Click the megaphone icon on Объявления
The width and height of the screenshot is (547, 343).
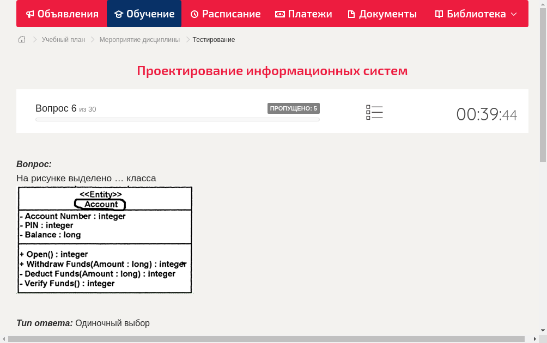pyautogui.click(x=29, y=14)
